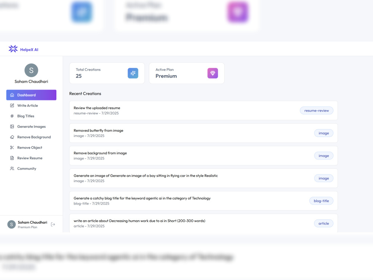This screenshot has width=373, height=280.
Task: Open Review Resume page
Action: (x=31, y=158)
